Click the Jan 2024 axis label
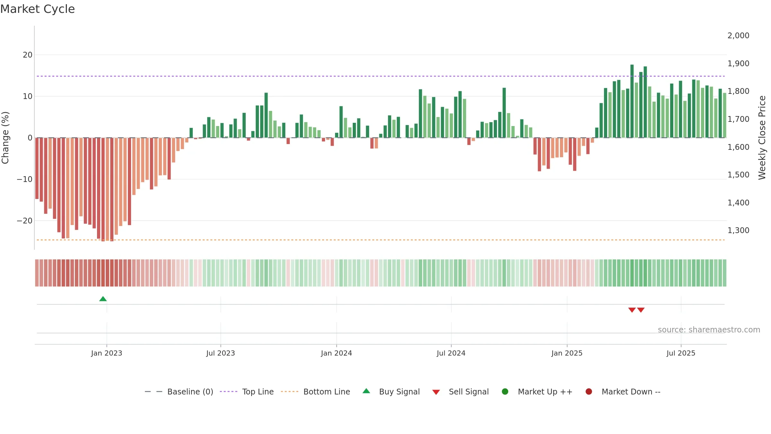 [336, 353]
